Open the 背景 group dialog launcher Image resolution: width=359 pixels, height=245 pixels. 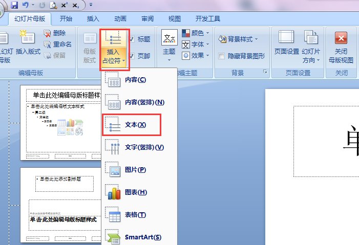coord(265,72)
